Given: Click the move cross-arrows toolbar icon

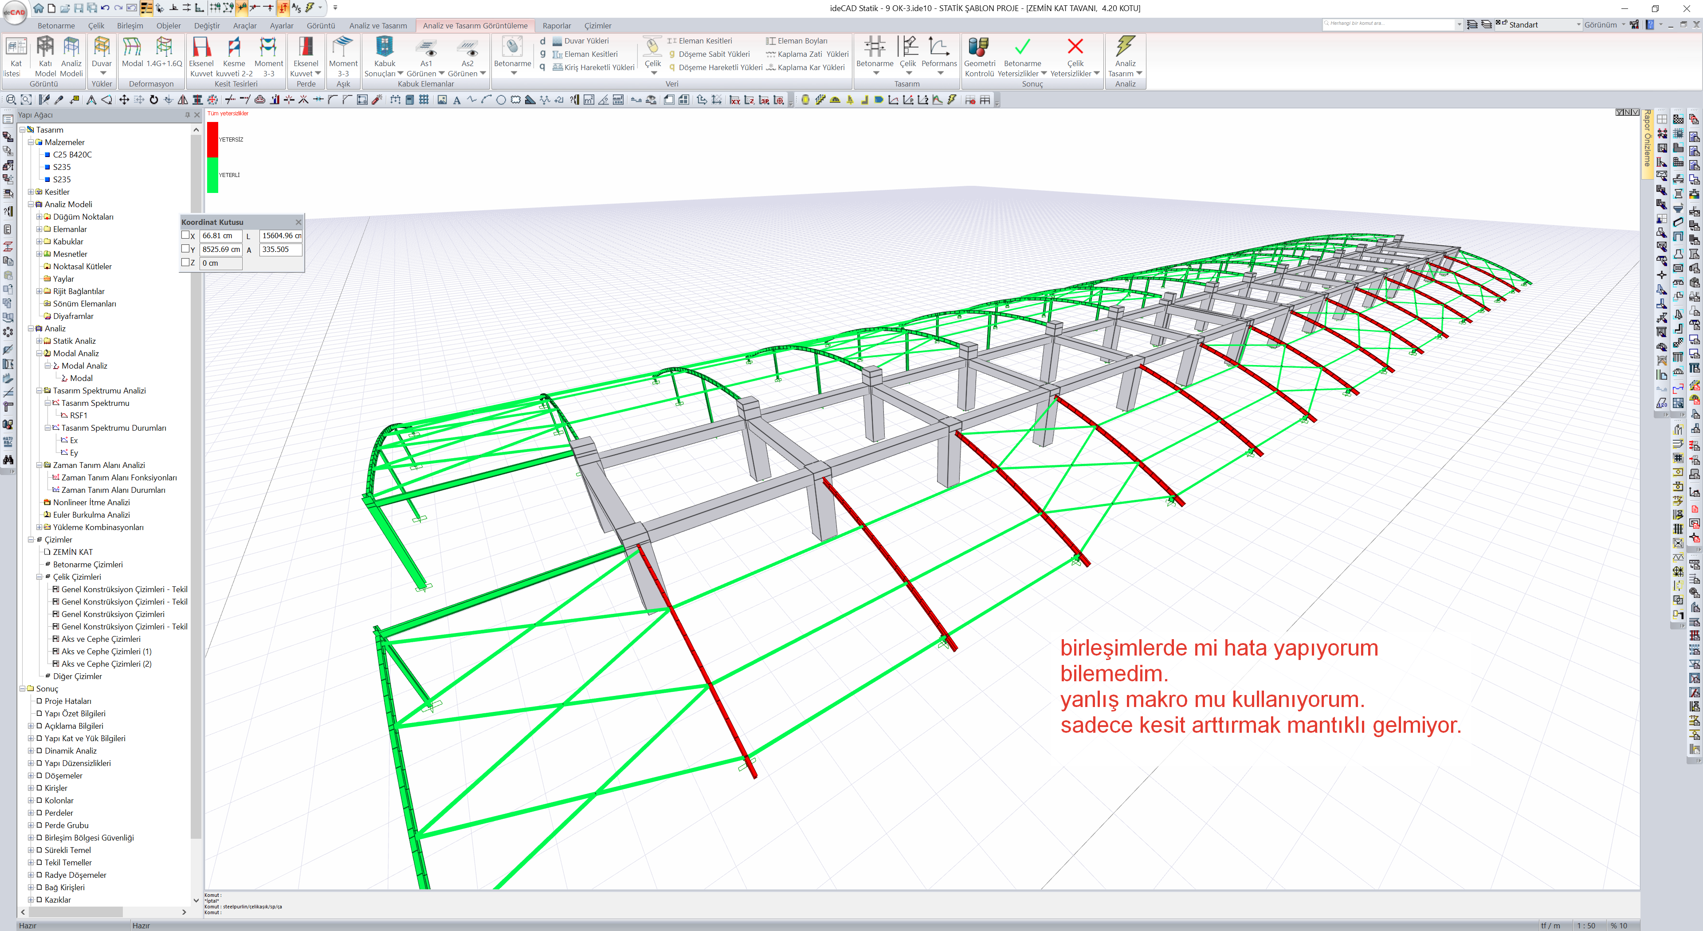Looking at the screenshot, I should tap(124, 100).
